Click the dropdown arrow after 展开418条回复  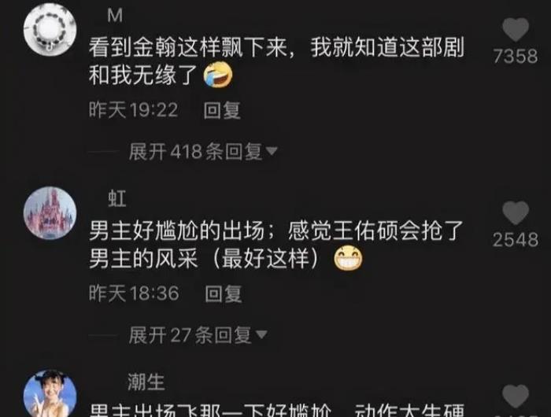pyautogui.click(x=272, y=151)
